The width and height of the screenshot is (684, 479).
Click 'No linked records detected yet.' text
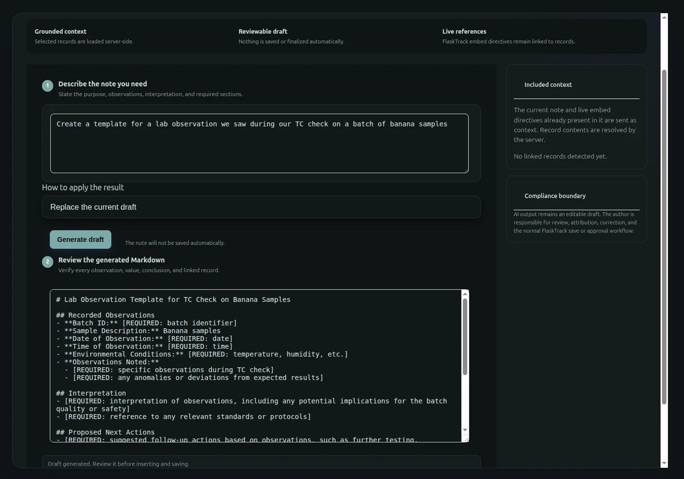point(560,156)
